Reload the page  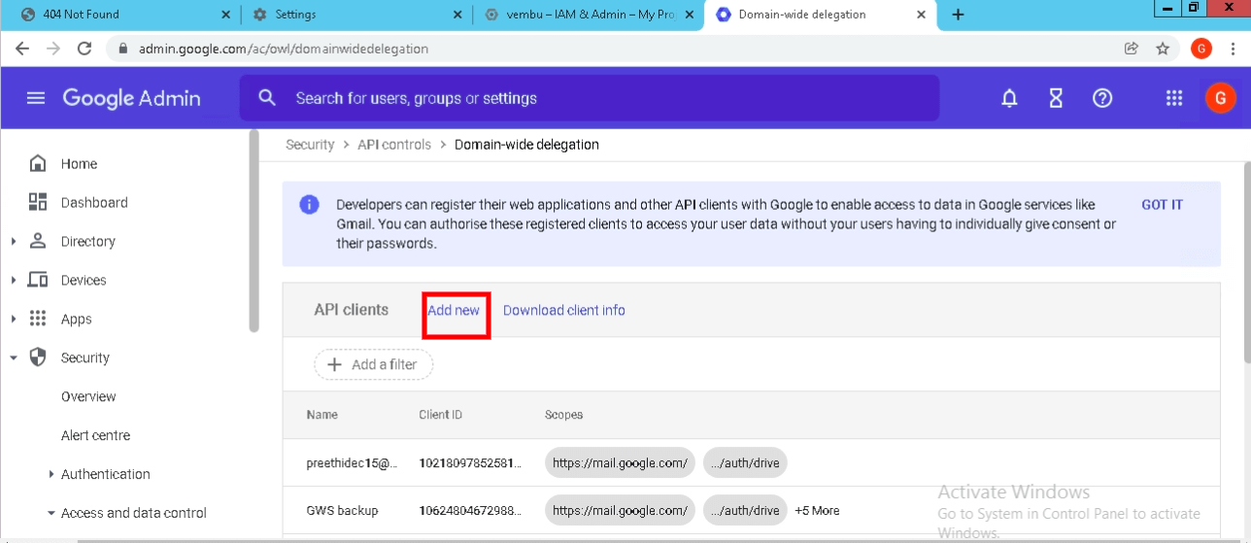[x=85, y=49]
